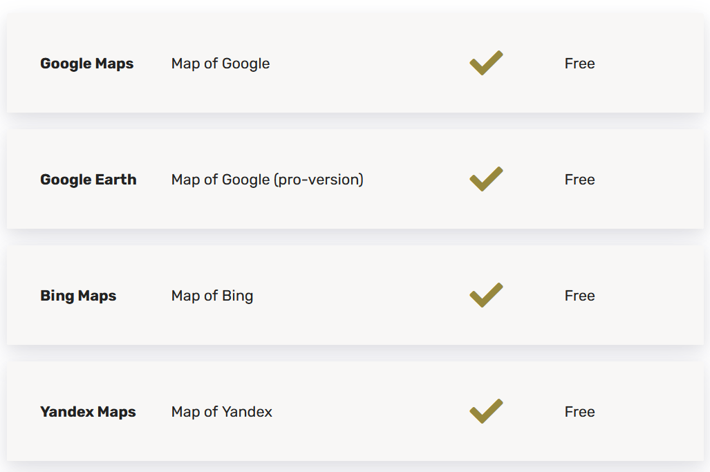This screenshot has width=710, height=472.
Task: Click the Free label for Google Earth
Action: 579,180
